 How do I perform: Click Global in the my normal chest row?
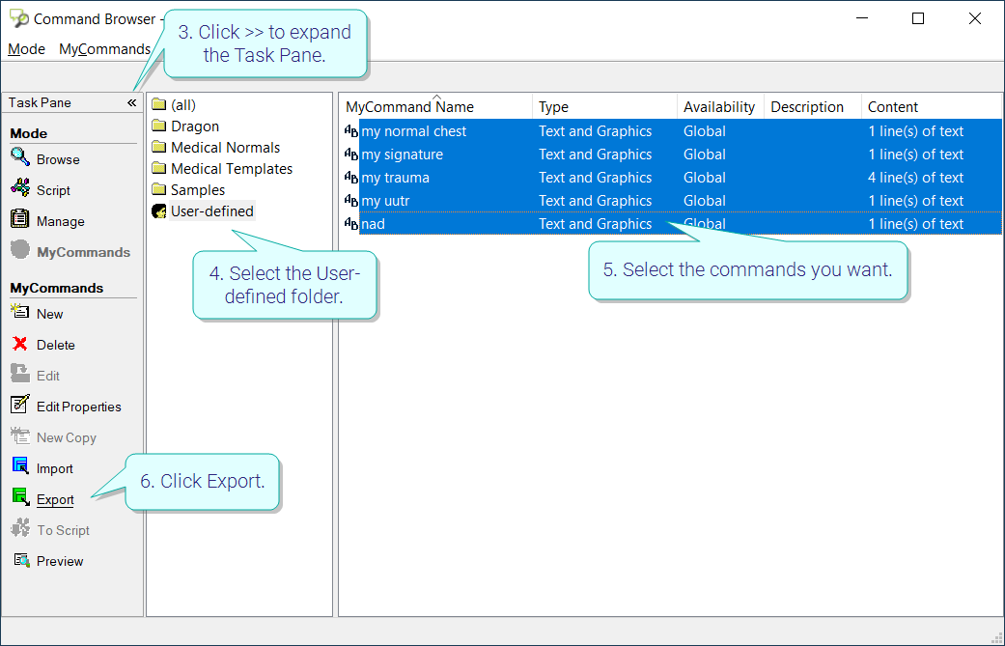(x=705, y=131)
